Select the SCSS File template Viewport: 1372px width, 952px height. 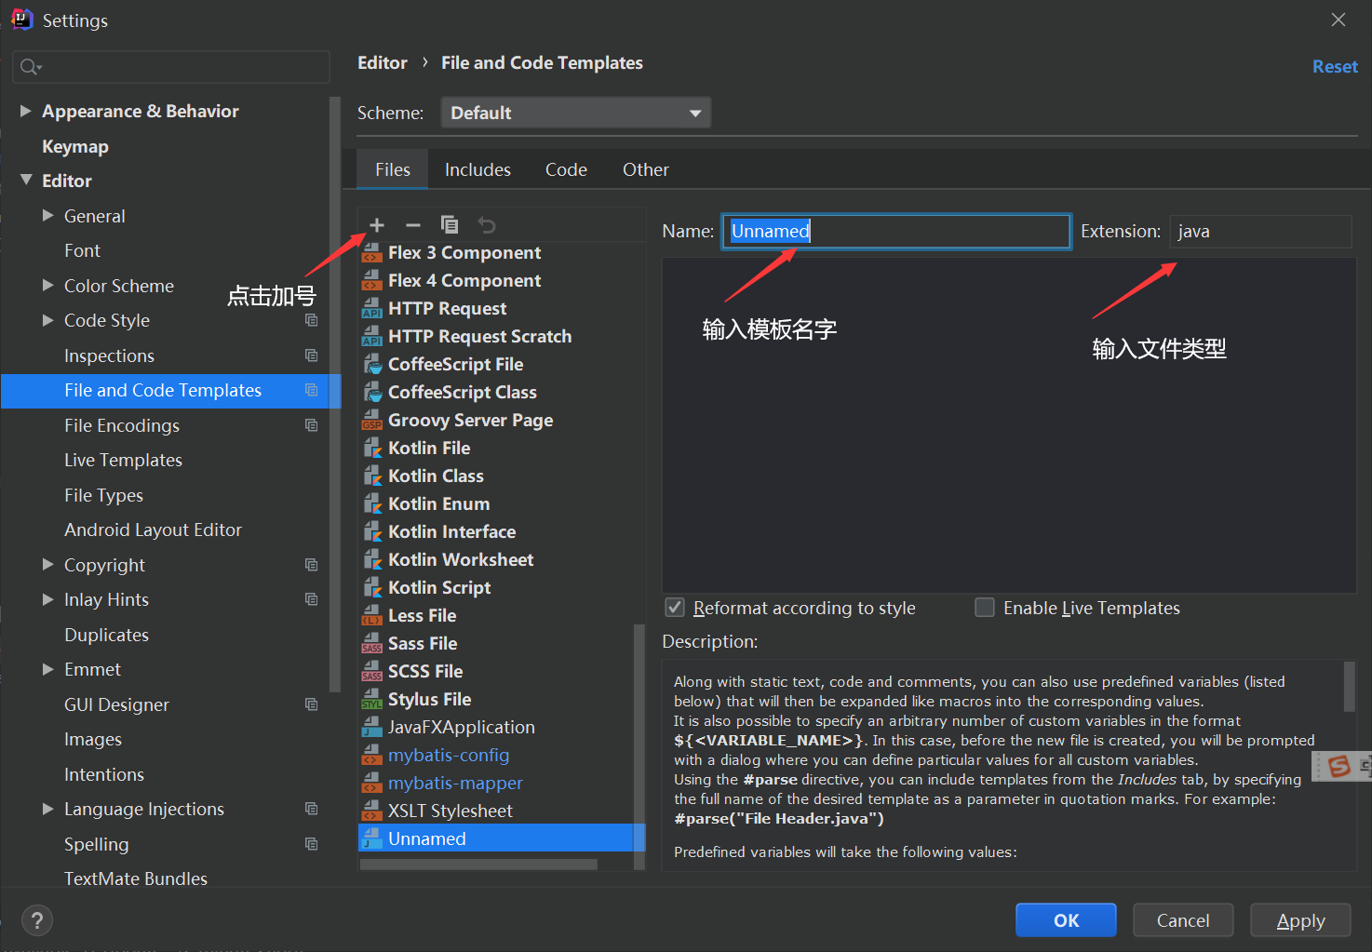425,672
